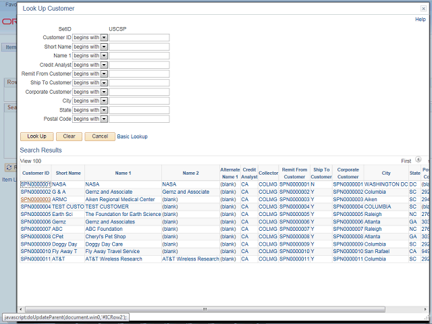Click the previous page arrow icon

[418, 159]
